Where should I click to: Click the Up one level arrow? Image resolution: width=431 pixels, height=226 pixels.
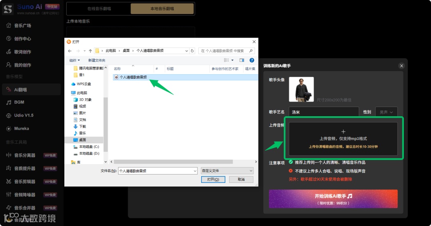(x=90, y=51)
